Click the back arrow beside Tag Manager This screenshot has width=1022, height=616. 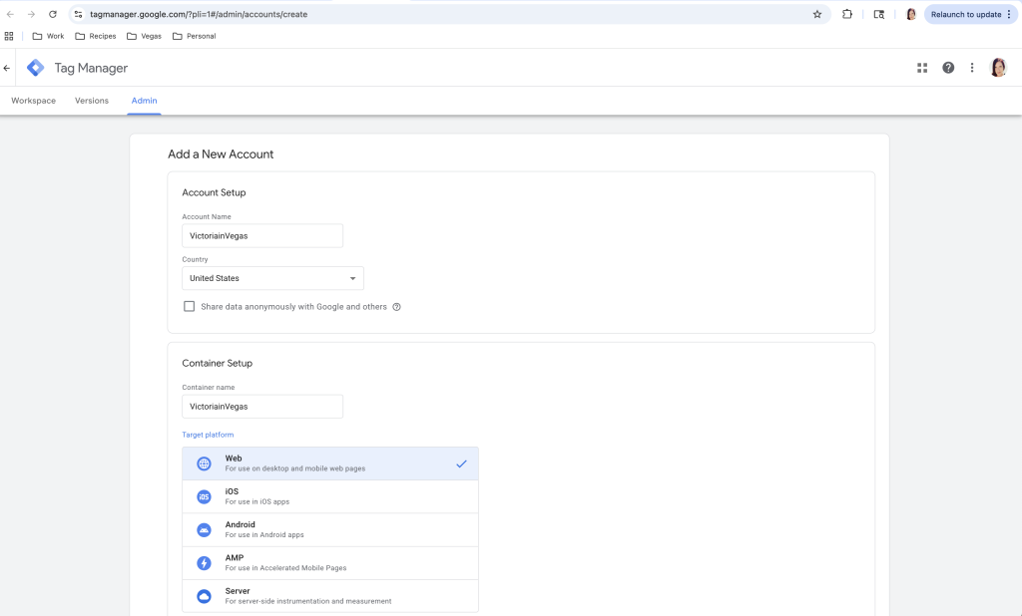pos(7,68)
